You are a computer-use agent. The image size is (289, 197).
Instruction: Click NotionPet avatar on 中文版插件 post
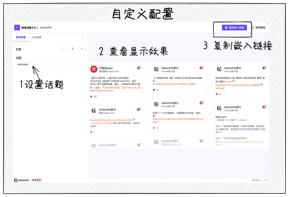click(x=157, y=104)
